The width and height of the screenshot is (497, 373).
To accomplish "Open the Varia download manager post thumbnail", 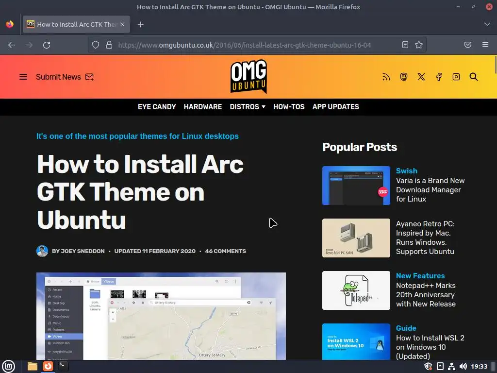I will 356,186.
